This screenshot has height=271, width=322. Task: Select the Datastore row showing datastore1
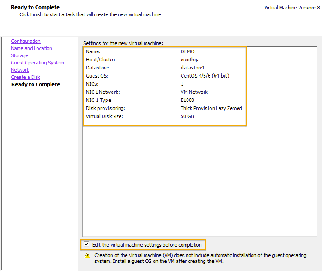pyautogui.click(x=164, y=68)
